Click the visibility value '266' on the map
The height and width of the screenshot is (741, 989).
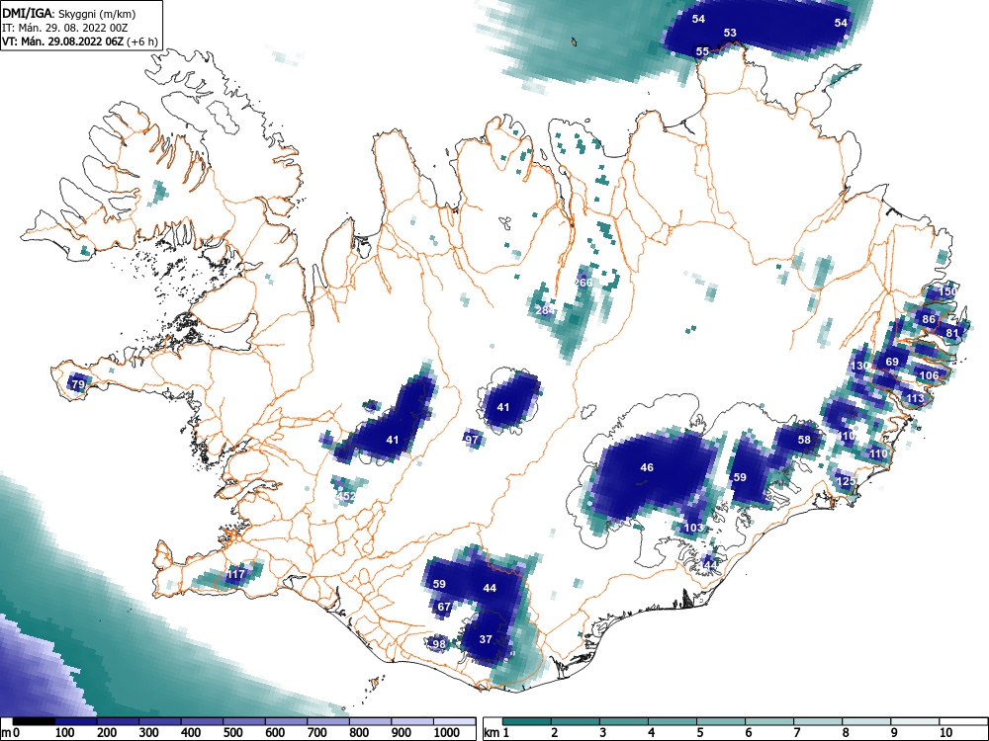click(584, 283)
